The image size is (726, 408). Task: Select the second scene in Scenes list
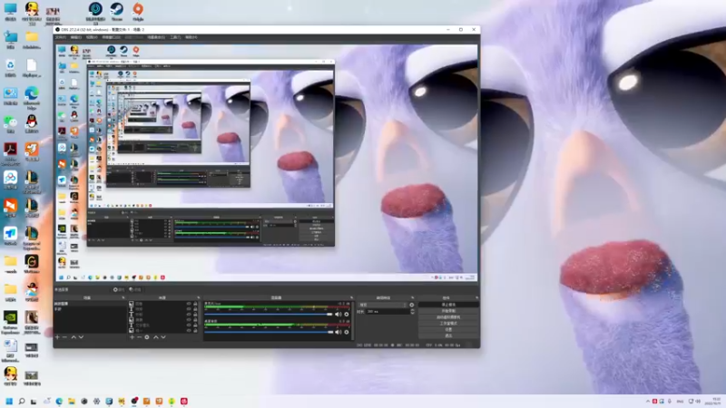point(90,309)
